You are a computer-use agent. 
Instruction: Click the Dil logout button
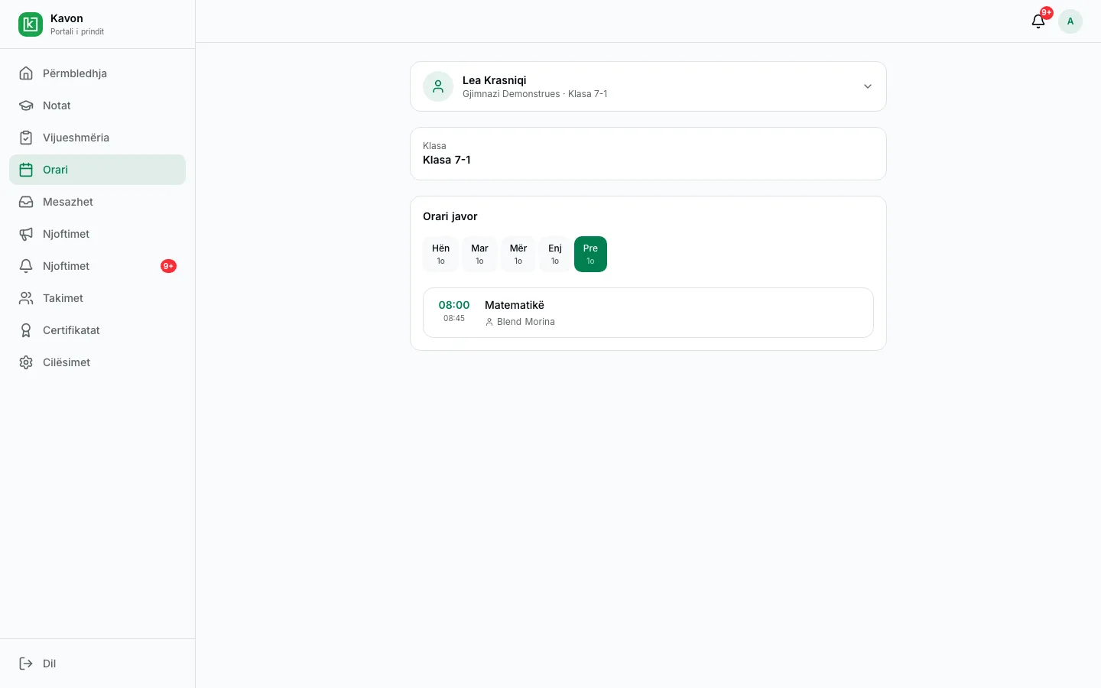[x=97, y=664]
